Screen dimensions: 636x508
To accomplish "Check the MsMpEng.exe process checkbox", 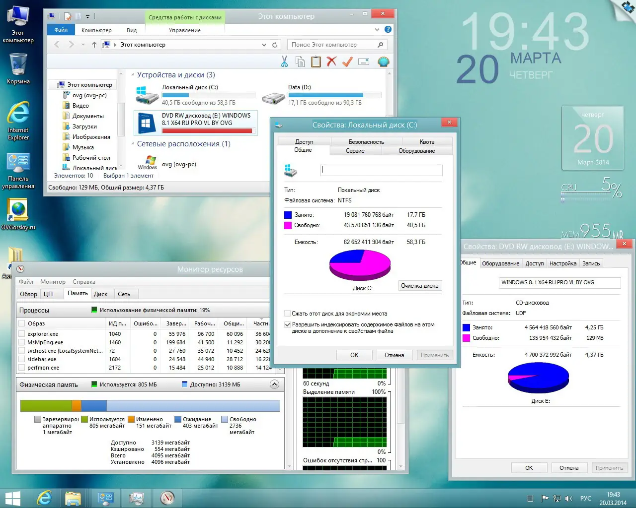I will tap(22, 342).
